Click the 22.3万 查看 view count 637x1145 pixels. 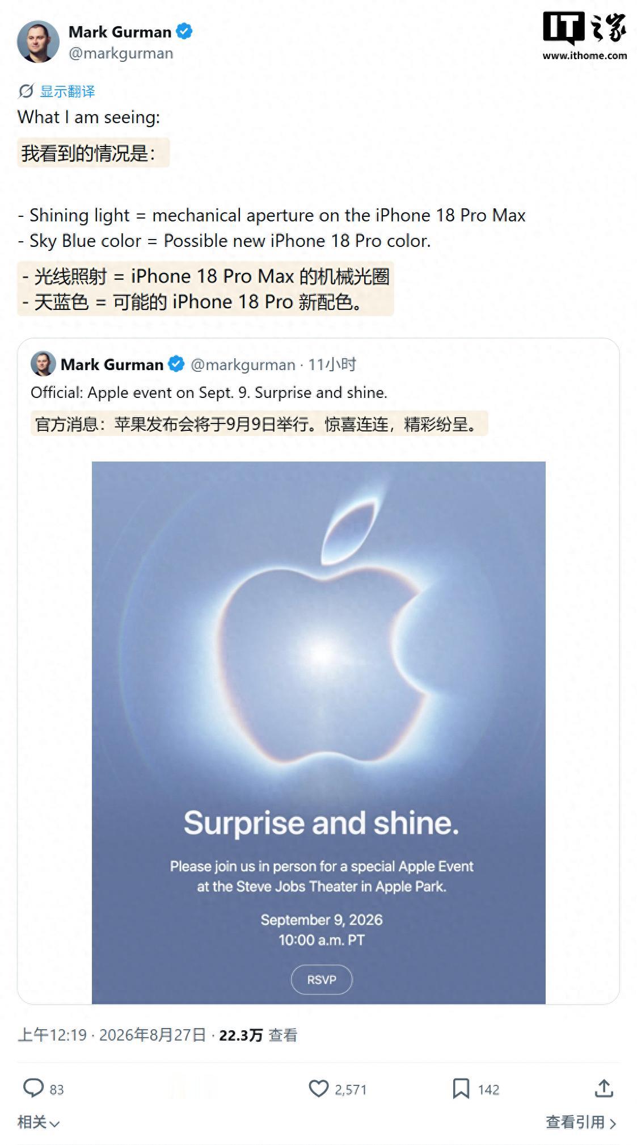point(258,1035)
